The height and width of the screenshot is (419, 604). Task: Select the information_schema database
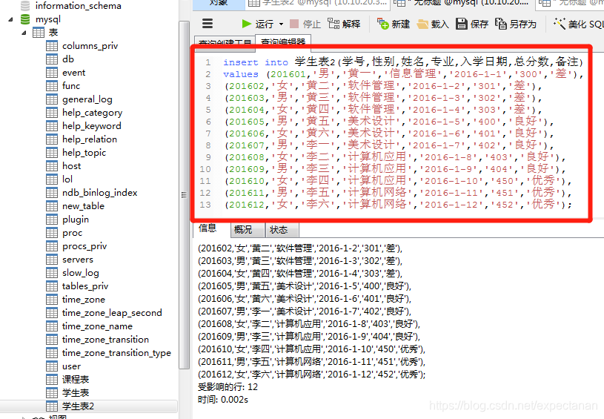point(79,6)
